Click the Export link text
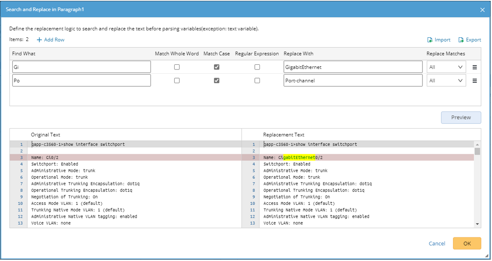The width and height of the screenshot is (492, 261). [474, 40]
